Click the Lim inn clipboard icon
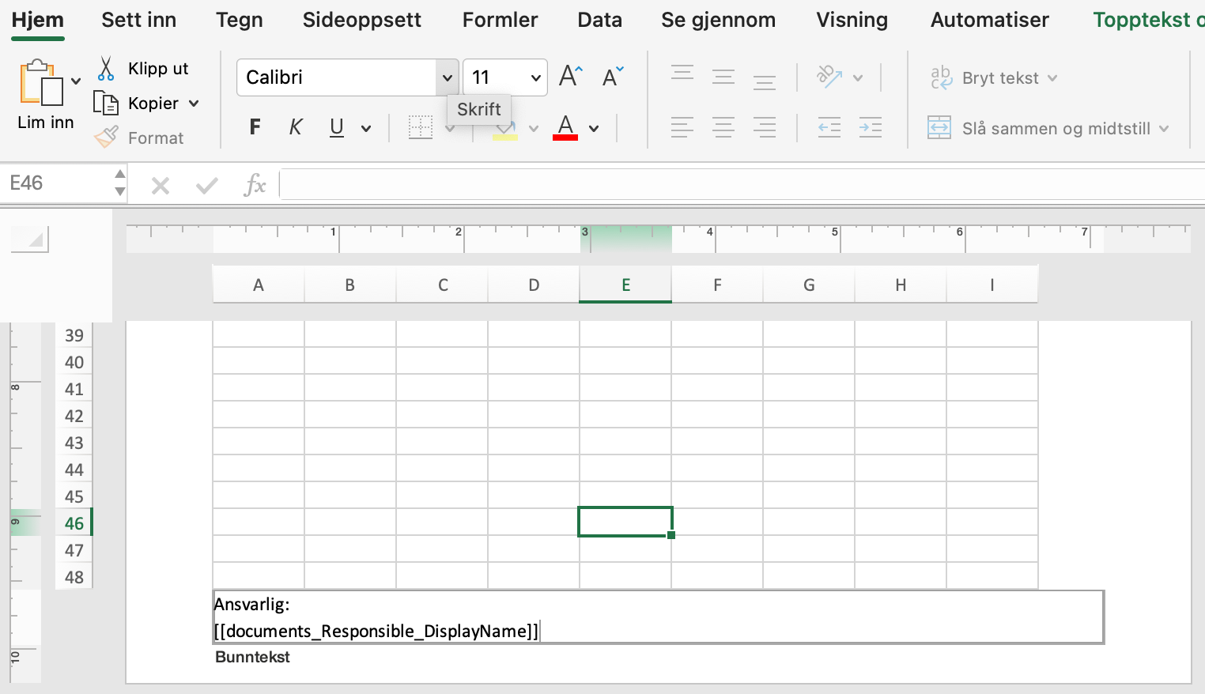Viewport: 1205px width, 694px height. 41,83
